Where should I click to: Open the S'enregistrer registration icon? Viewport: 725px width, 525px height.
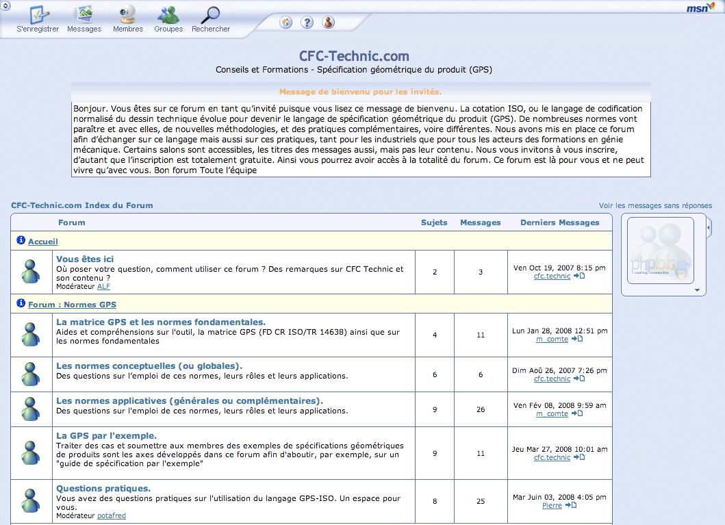click(38, 15)
